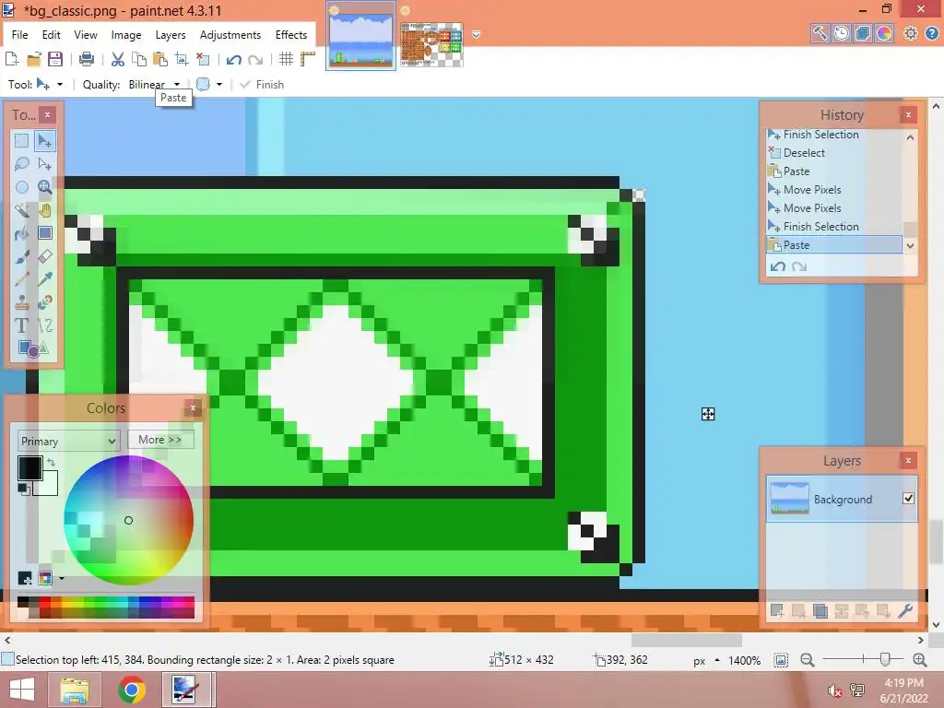Open the palette options dropdown arrow
Screen dimensions: 944x708
(62, 579)
